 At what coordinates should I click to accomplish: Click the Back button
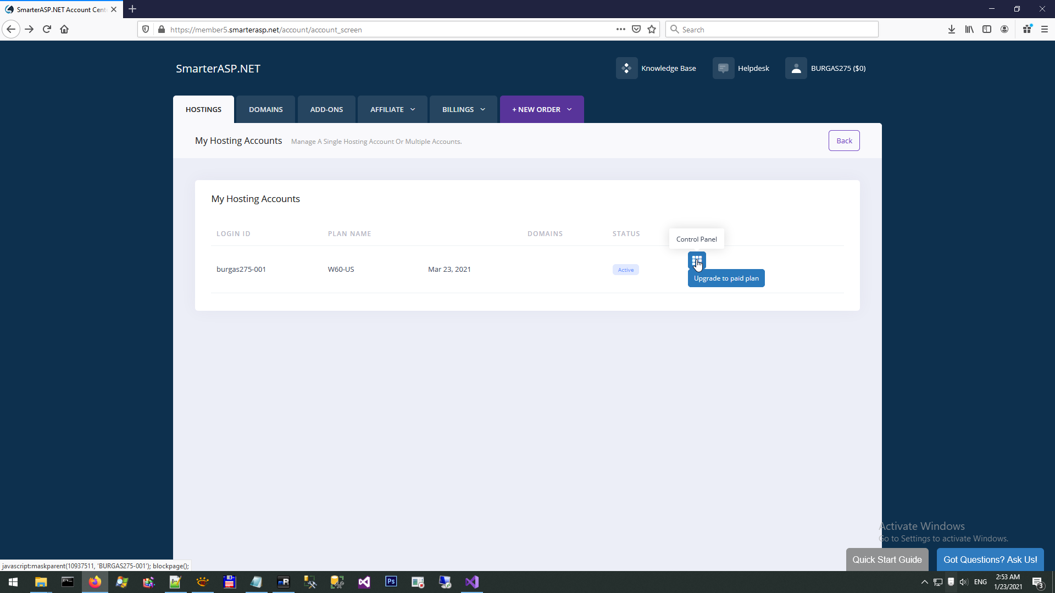(844, 141)
